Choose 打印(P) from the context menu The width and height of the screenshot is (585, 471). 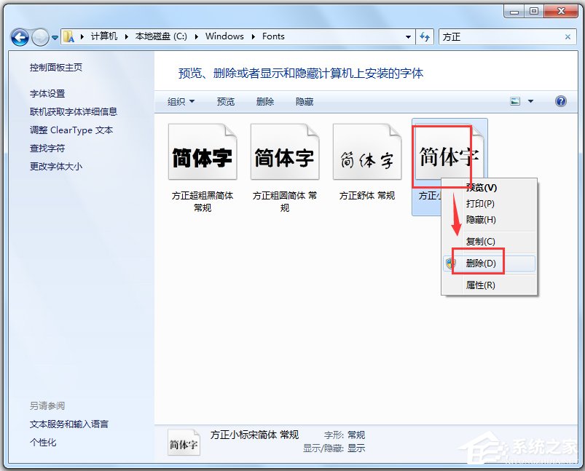pyautogui.click(x=489, y=204)
